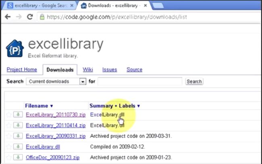Click the excellibrary project title

point(66,44)
